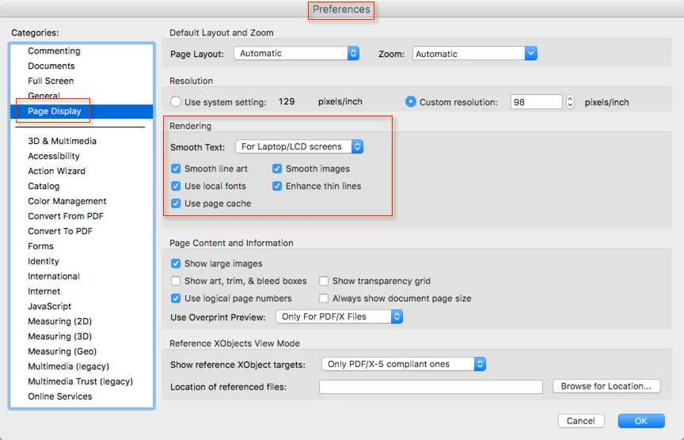
Task: Select Use system setting resolution
Action: tap(176, 101)
